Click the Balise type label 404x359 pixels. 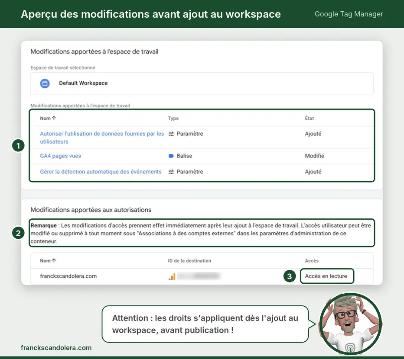pyautogui.click(x=184, y=156)
